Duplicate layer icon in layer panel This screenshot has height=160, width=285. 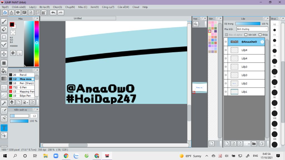[262, 144]
